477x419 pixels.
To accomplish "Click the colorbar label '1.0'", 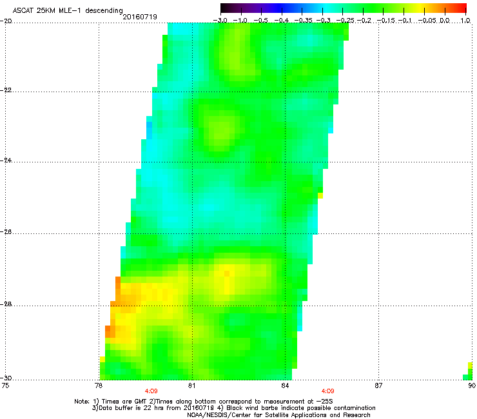I will 465,21.
